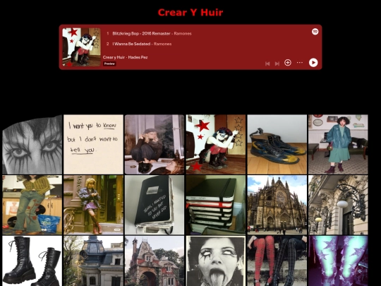Open the black-and-white tongue-out face photo

pos(216,261)
